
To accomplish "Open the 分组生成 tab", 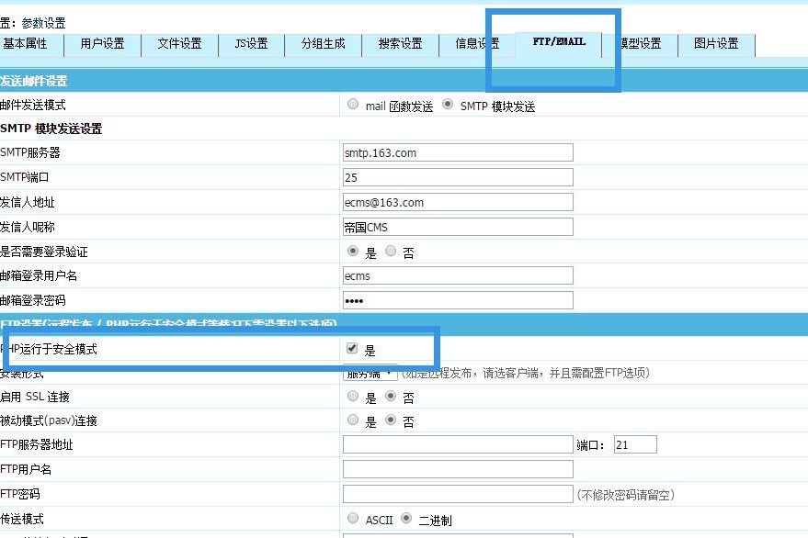I will click(324, 43).
